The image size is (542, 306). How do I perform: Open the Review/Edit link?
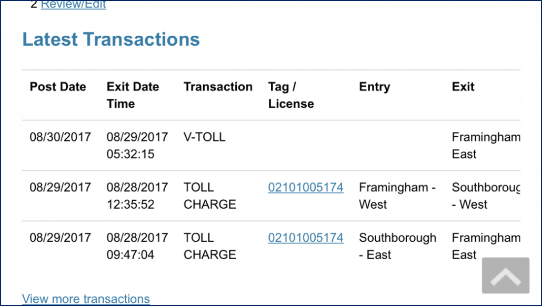(73, 5)
